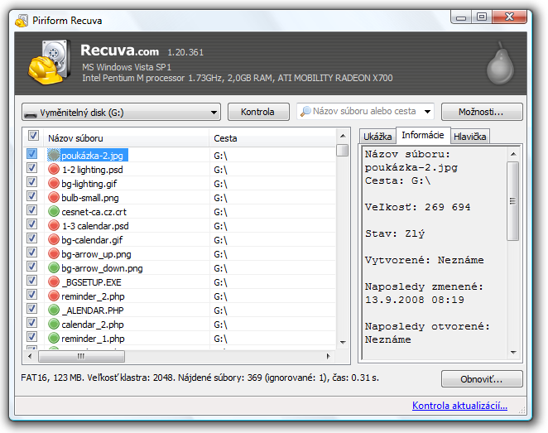Uncheck the _BGSETUP.EXE checkbox
Image resolution: width=548 pixels, height=433 pixels.
pos(31,281)
